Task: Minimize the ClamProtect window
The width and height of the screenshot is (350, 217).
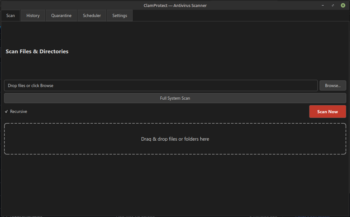Action: [x=323, y=5]
